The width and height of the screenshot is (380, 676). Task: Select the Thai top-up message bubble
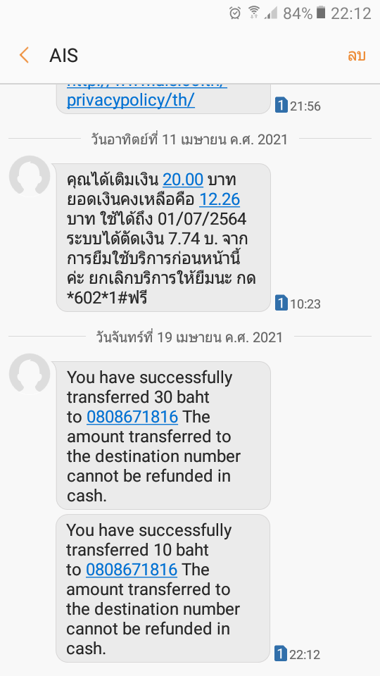(x=163, y=237)
